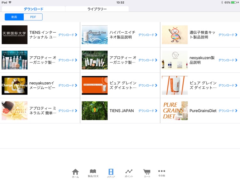Viewport: 240px width, 180px height.
Task: Open the orange ピュア グレインズ video thumbnail
Action: coord(95,85)
